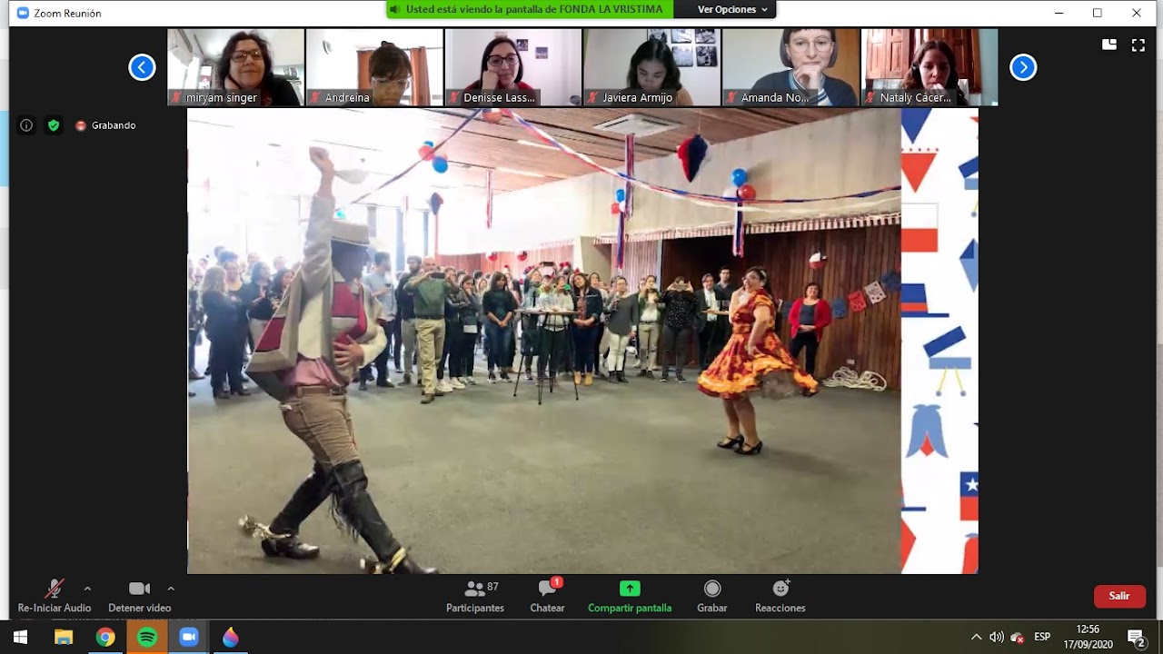Show previous participants with left arrow
Viewport: 1163px width, 654px height.
click(x=142, y=67)
